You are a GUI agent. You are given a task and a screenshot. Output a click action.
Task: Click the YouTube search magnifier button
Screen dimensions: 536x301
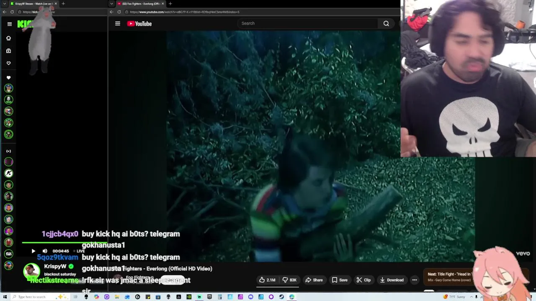point(386,23)
